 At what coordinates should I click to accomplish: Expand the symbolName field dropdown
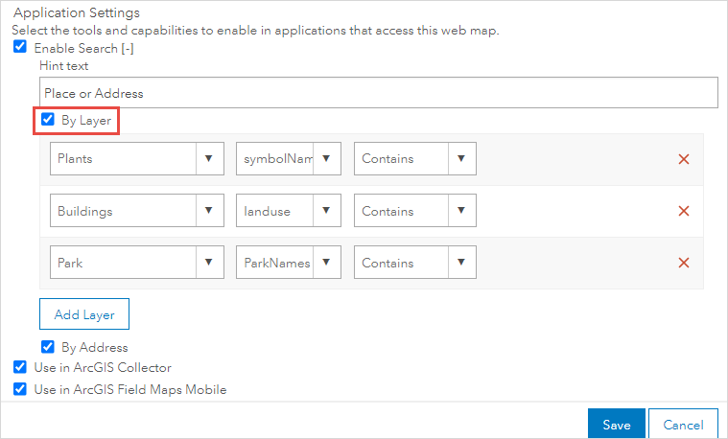[x=289, y=159]
